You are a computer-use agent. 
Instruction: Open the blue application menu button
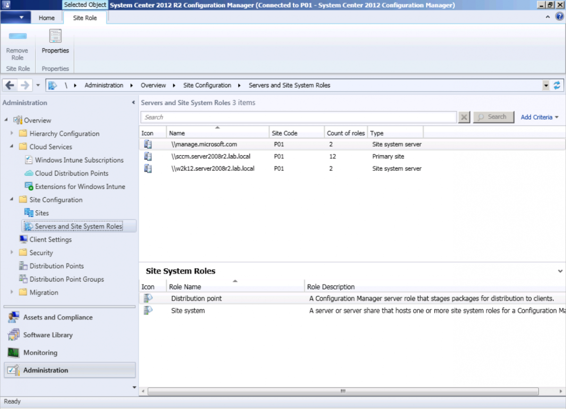(x=15, y=18)
